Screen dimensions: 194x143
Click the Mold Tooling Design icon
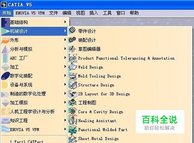[73, 76]
